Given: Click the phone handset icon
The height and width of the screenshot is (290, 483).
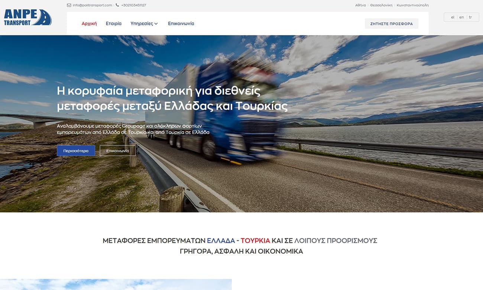Looking at the screenshot, I should coord(117,5).
